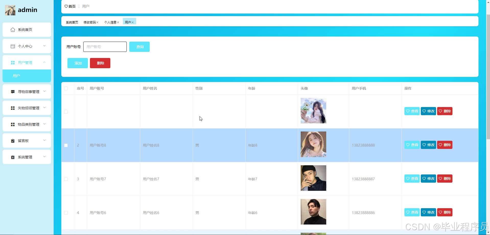Viewport: 490px width, 235px height.
Task: Expand the 系统管理 chevron
Action: (44, 157)
